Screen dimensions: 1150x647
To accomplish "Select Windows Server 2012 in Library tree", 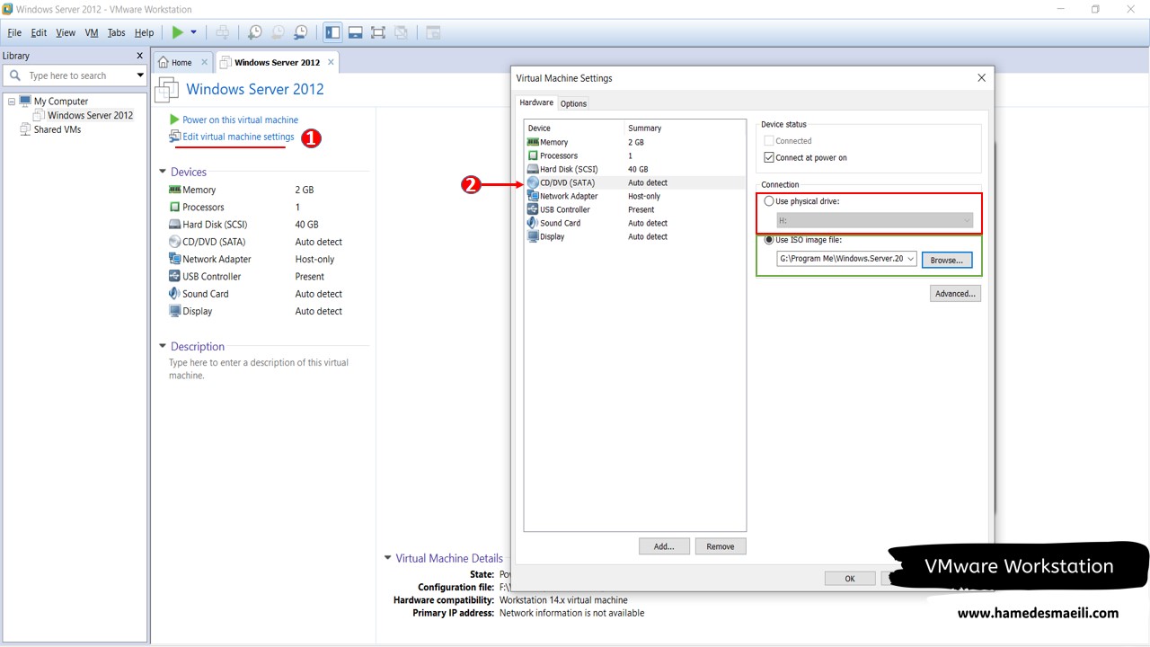I will click(x=90, y=115).
